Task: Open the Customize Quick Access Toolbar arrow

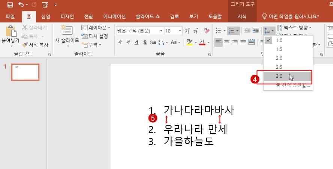Action: pyautogui.click(x=56, y=4)
